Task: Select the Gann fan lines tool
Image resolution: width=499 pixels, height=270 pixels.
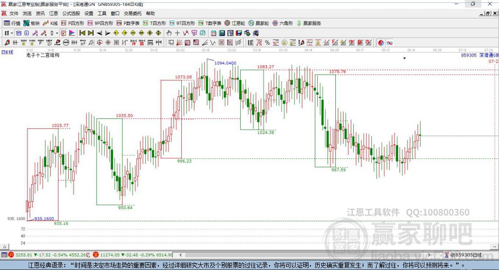Action: [x=179, y=43]
